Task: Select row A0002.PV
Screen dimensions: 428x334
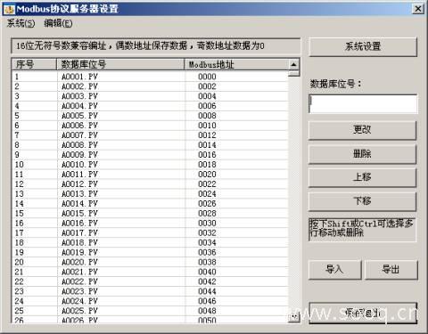Action: pos(150,86)
